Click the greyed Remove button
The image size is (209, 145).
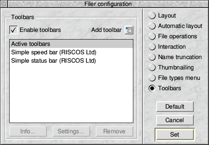(x=115, y=131)
